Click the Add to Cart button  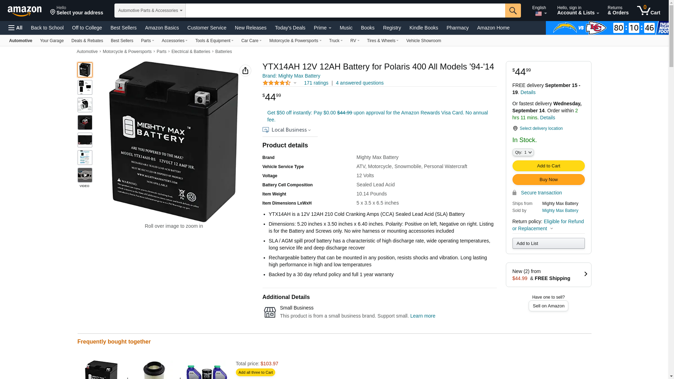tap(548, 166)
